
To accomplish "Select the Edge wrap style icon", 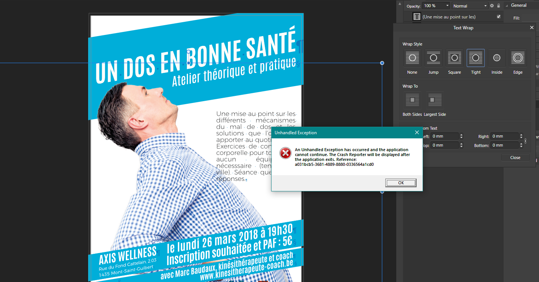I will [518, 58].
